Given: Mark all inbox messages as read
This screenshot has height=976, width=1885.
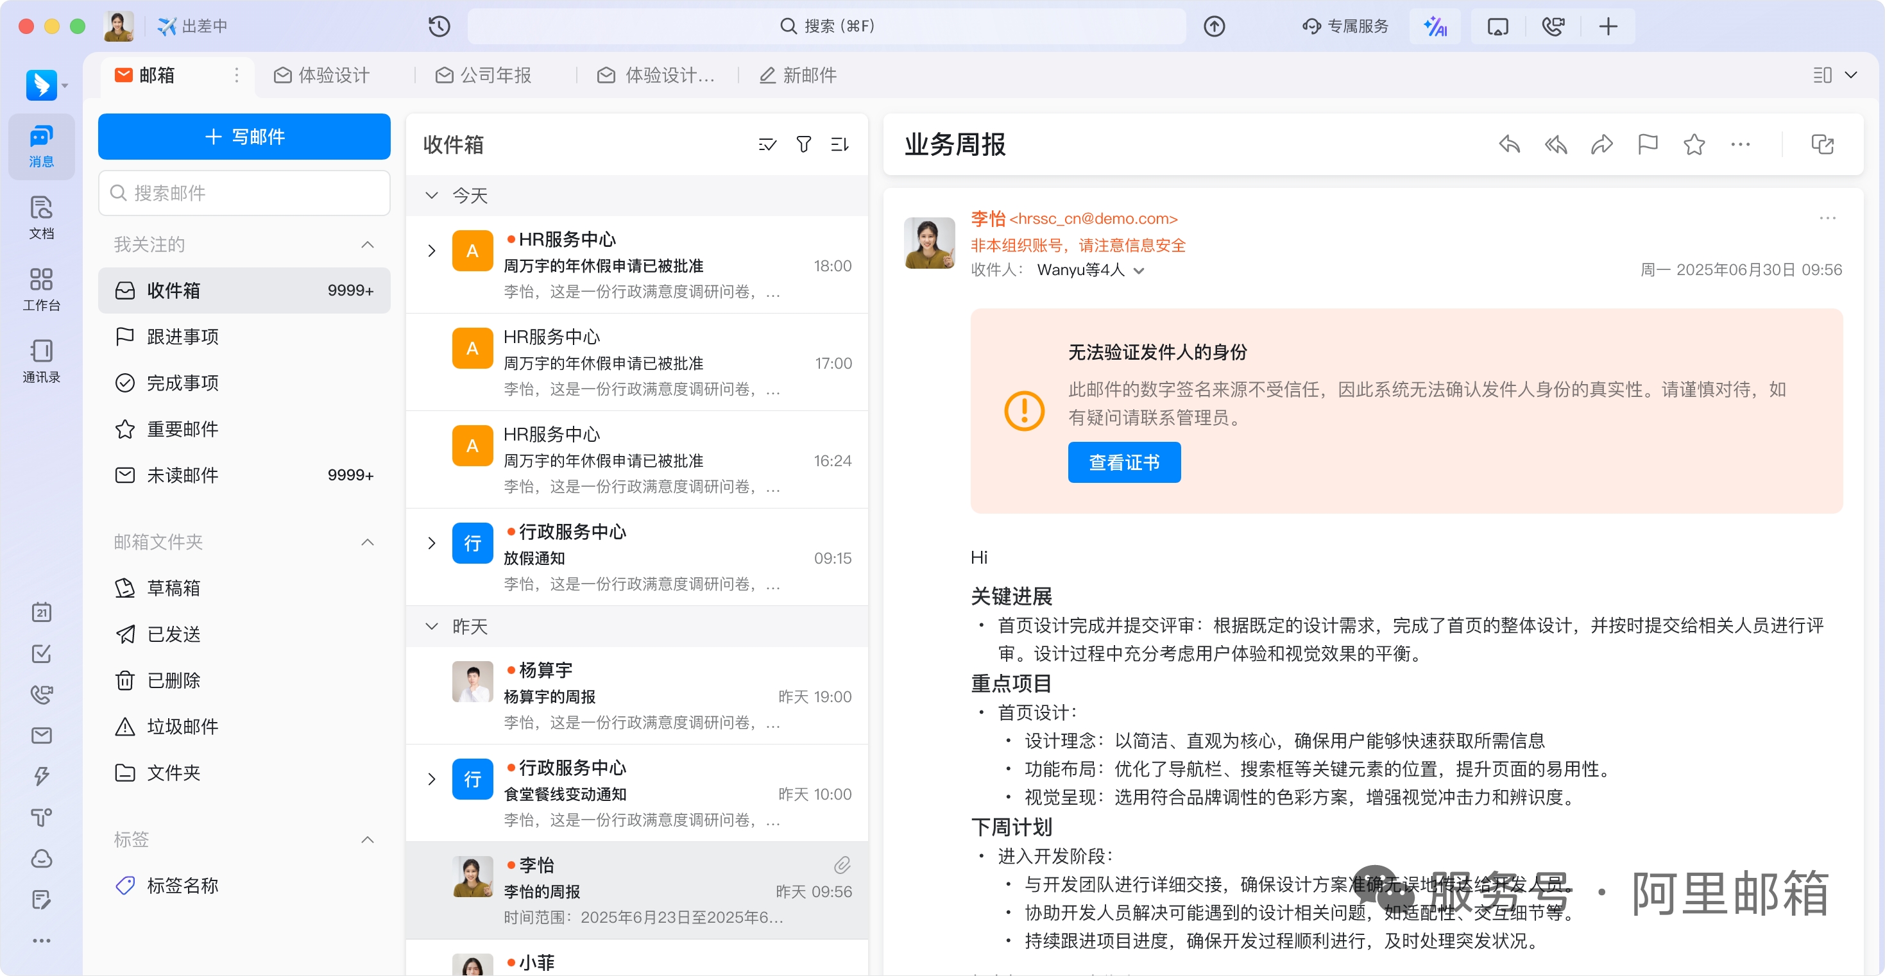Looking at the screenshot, I should [767, 144].
